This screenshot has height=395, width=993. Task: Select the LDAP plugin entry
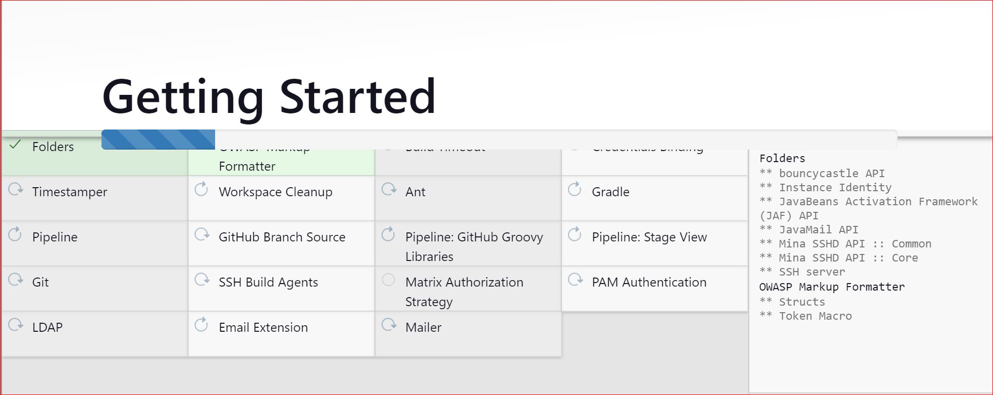47,327
